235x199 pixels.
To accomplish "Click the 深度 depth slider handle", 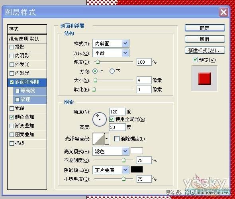I will (98, 62).
